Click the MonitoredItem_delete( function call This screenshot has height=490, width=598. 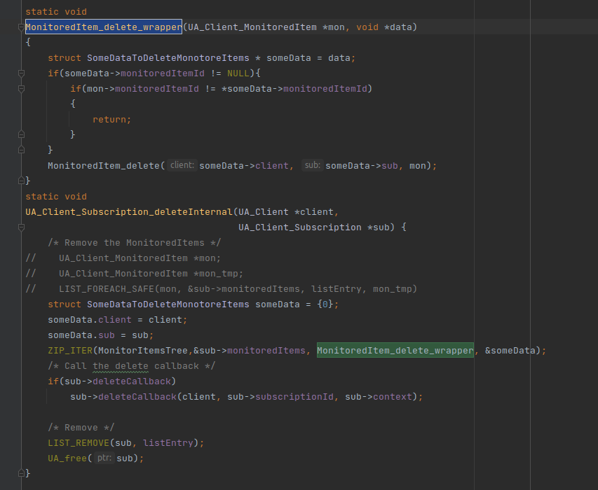106,166
